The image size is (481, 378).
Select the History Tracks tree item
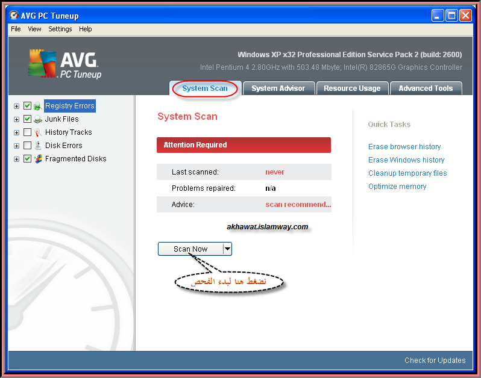point(68,132)
